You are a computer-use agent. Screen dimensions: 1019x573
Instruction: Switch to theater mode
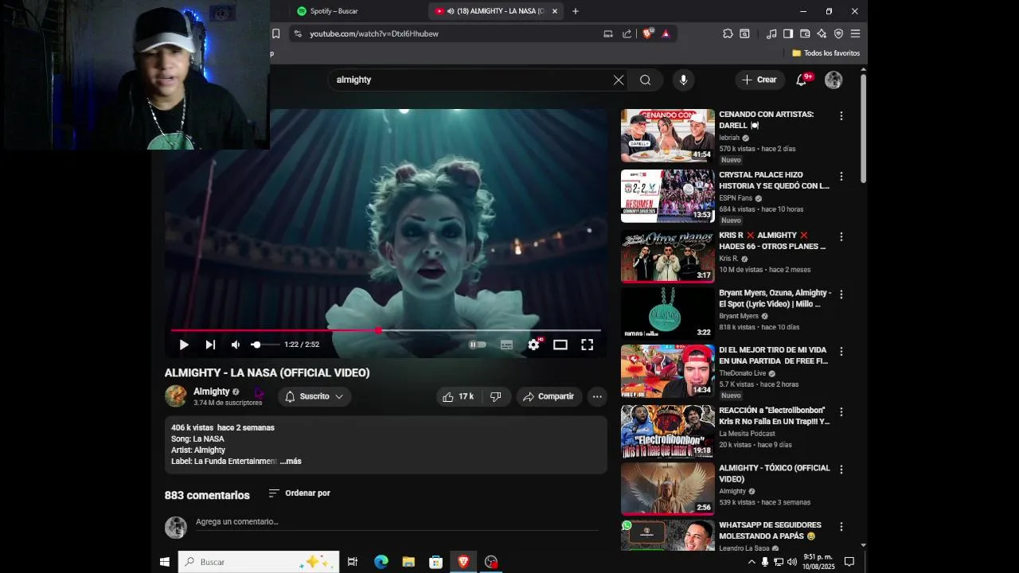(560, 345)
